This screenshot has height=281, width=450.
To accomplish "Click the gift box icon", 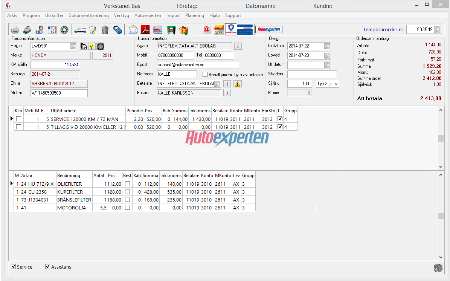I will (x=184, y=30).
